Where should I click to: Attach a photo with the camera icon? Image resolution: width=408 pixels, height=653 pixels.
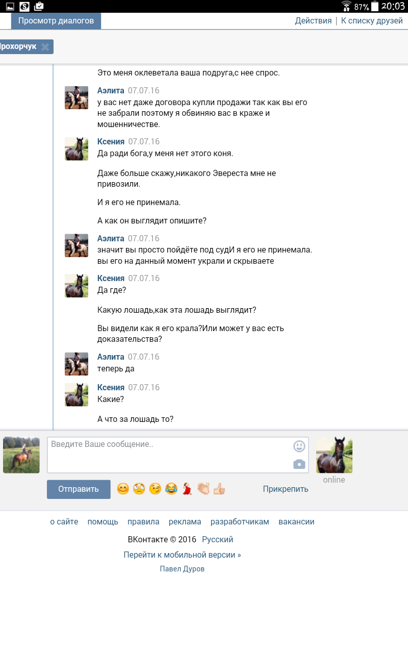(x=299, y=464)
